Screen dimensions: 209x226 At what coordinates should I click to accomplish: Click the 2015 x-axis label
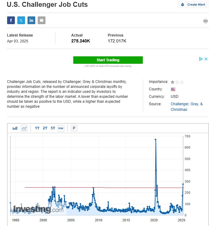[x=126, y=220]
